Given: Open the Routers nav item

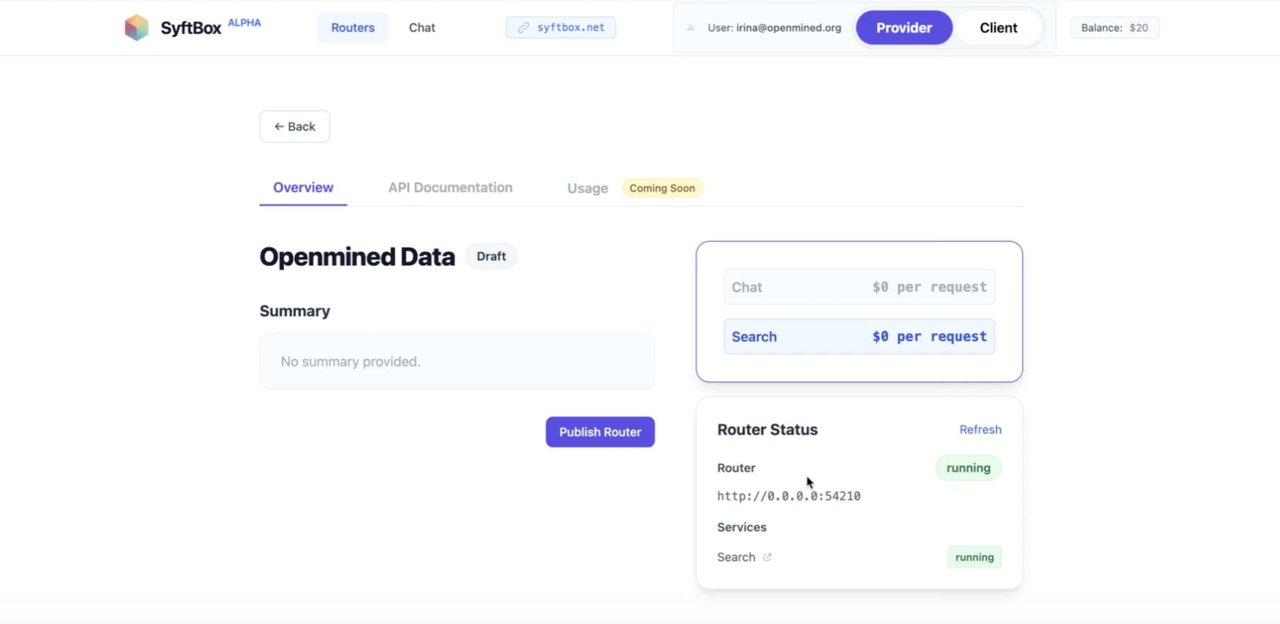Looking at the screenshot, I should (x=353, y=27).
